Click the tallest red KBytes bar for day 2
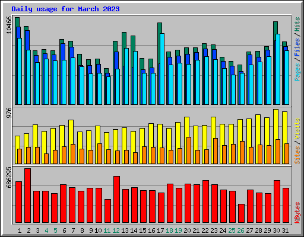The image size is (304, 237). click(27, 196)
